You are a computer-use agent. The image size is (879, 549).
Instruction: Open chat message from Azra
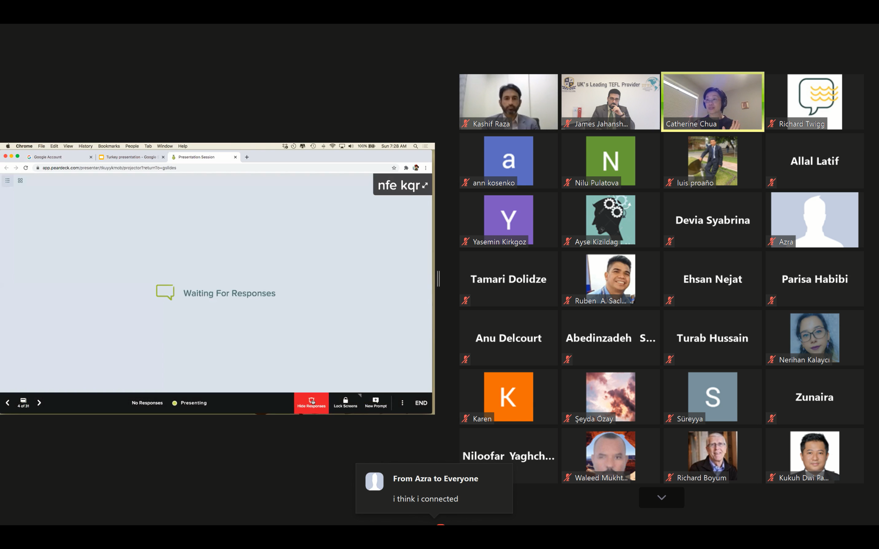coord(434,488)
